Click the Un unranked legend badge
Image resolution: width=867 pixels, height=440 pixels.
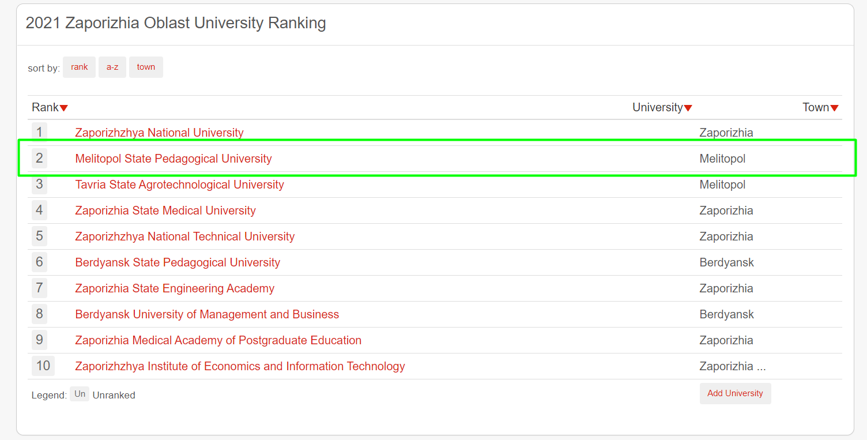(80, 394)
